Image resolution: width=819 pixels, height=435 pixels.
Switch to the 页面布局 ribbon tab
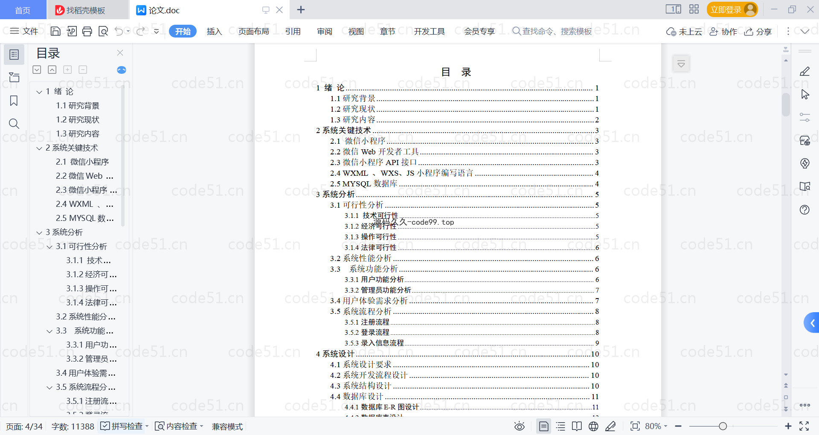tap(253, 31)
